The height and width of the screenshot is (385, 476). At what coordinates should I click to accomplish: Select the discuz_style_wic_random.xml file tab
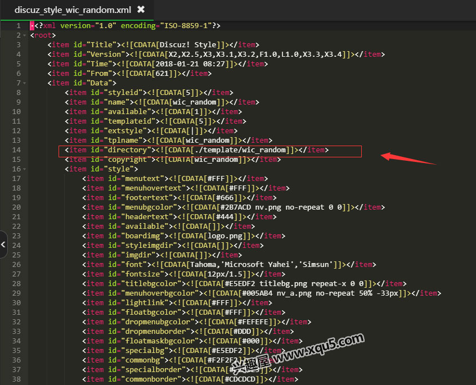click(73, 10)
